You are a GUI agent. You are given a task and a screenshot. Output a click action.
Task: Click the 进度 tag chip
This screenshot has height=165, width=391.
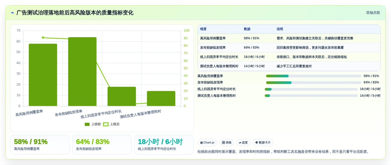click(243, 142)
